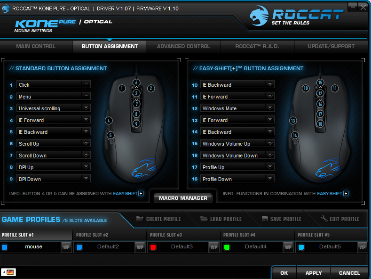Expand the Windows Volume Down dropdown
Screen dimensions: 371x279
(270, 155)
